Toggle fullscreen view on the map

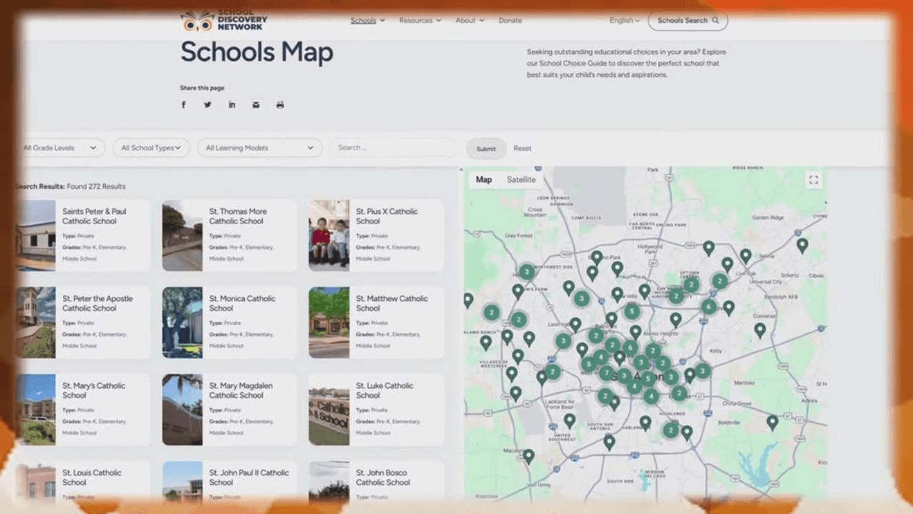(x=813, y=180)
